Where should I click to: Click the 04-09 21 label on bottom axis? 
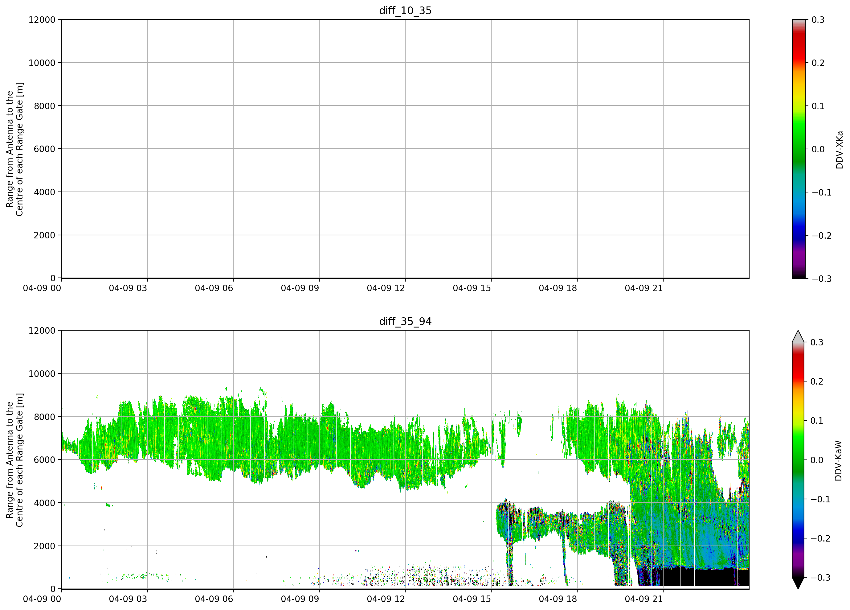pyautogui.click(x=644, y=599)
